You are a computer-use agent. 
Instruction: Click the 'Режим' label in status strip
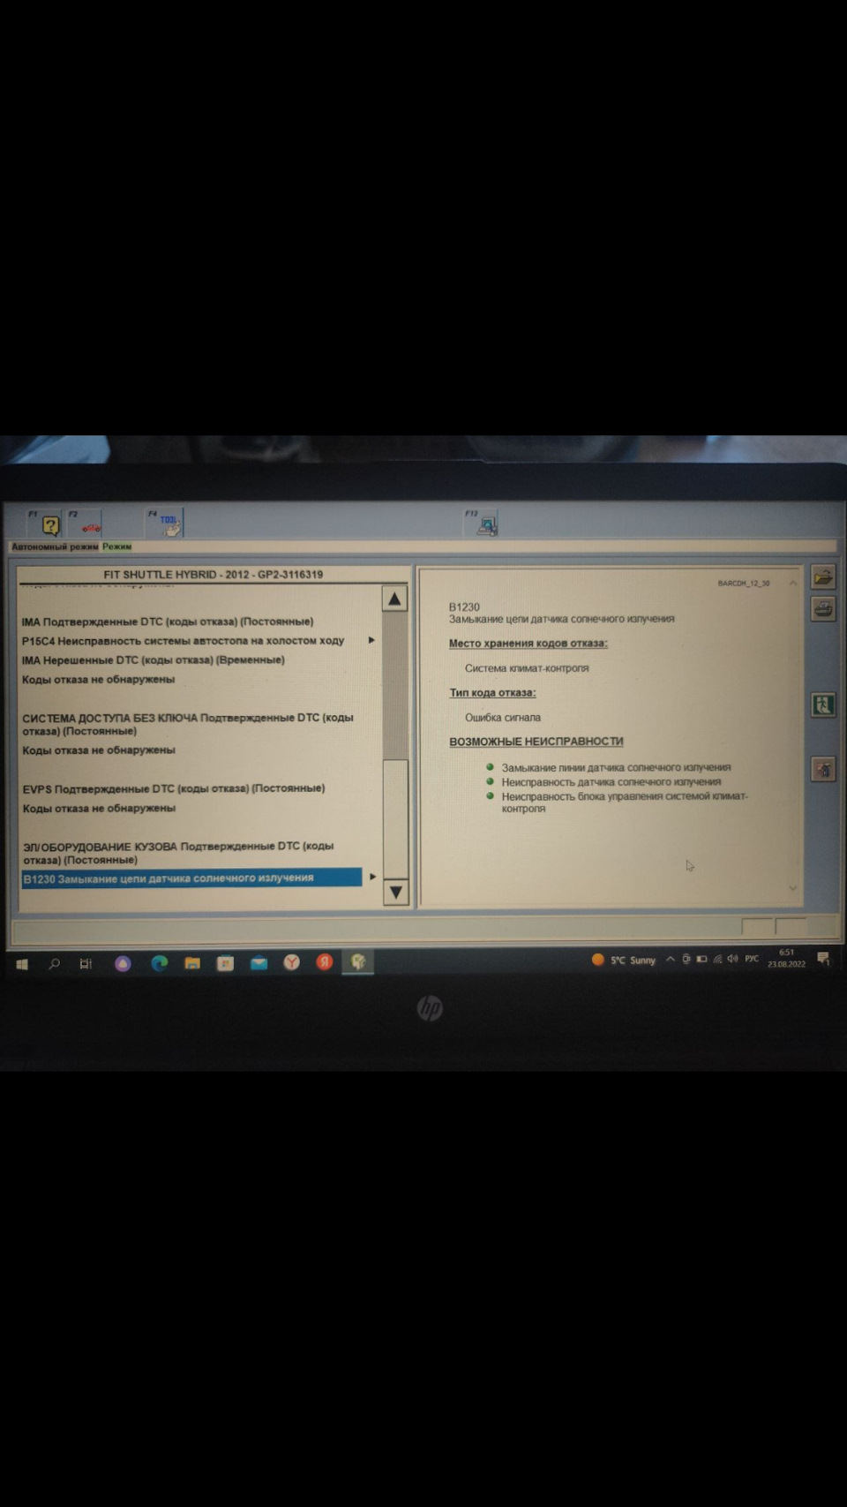tap(116, 546)
